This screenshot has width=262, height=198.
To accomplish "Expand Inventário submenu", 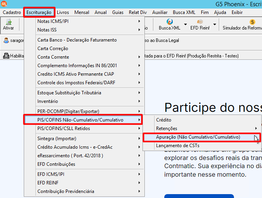I will click(x=84, y=101).
